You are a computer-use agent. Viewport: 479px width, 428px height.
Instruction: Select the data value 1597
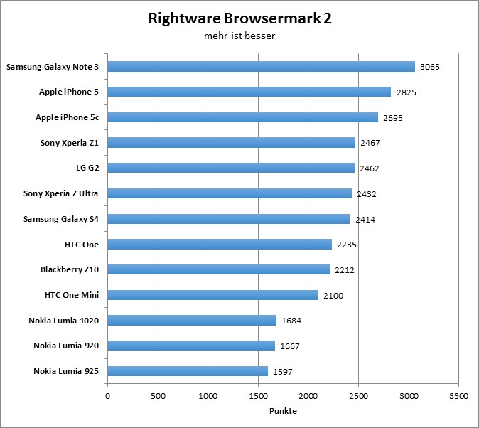pos(283,372)
